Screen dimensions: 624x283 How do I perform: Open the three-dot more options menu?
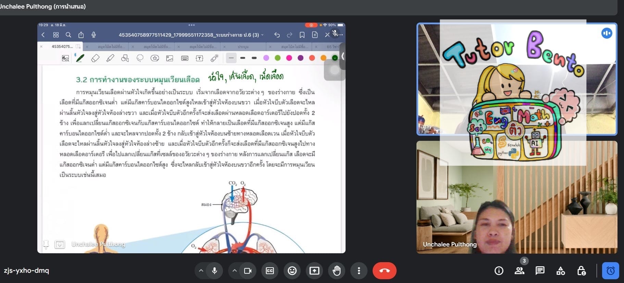pos(359,271)
